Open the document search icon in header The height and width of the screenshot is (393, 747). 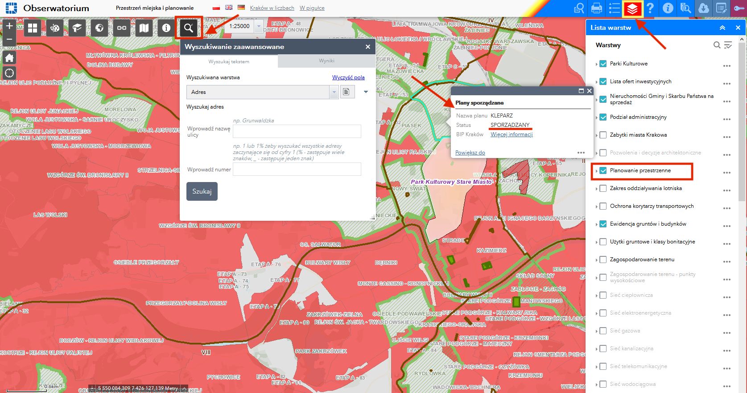click(579, 8)
